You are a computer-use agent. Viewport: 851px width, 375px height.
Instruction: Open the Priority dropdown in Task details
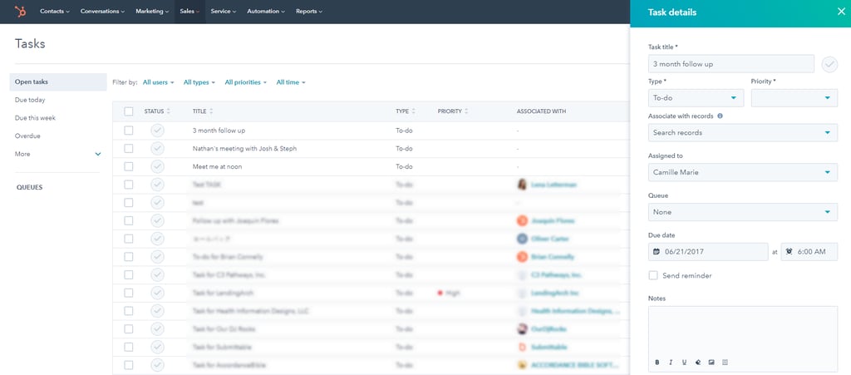point(794,98)
